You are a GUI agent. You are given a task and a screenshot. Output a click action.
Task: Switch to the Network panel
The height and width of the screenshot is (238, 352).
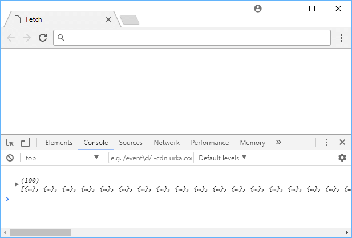(167, 143)
